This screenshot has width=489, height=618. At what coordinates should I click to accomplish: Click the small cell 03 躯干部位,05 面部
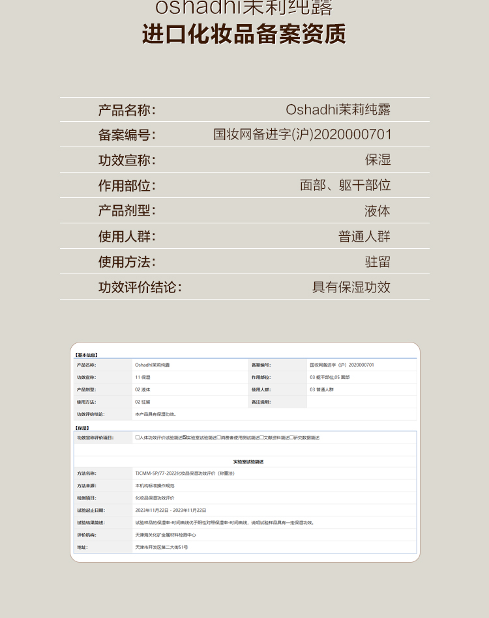(x=329, y=377)
